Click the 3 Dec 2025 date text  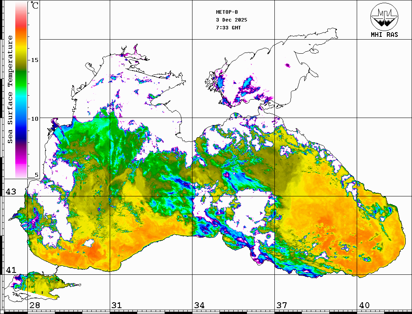point(232,20)
